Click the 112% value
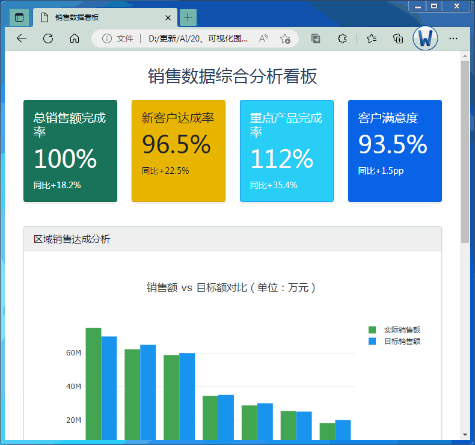Screen dimensions: 475x445 [282, 158]
